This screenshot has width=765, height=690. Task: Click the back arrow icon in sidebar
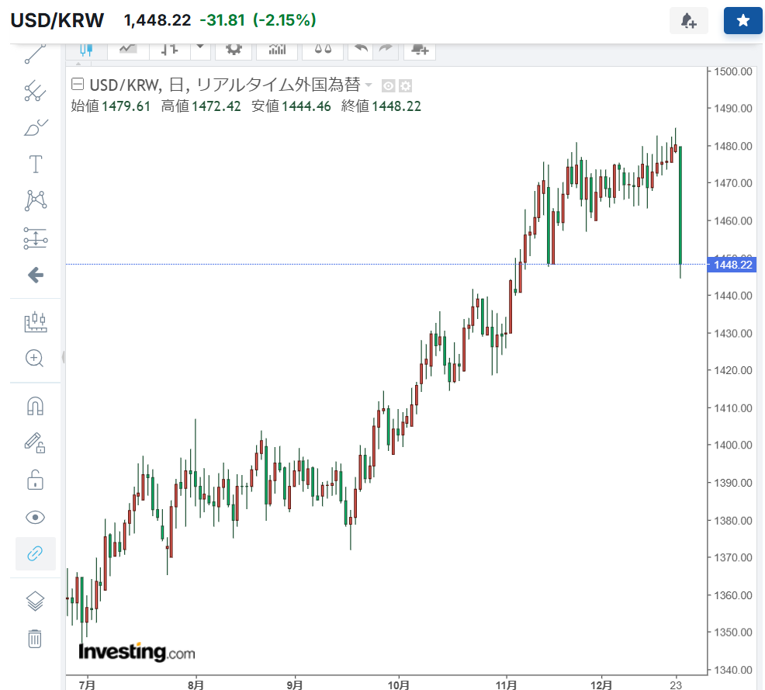pos(35,275)
